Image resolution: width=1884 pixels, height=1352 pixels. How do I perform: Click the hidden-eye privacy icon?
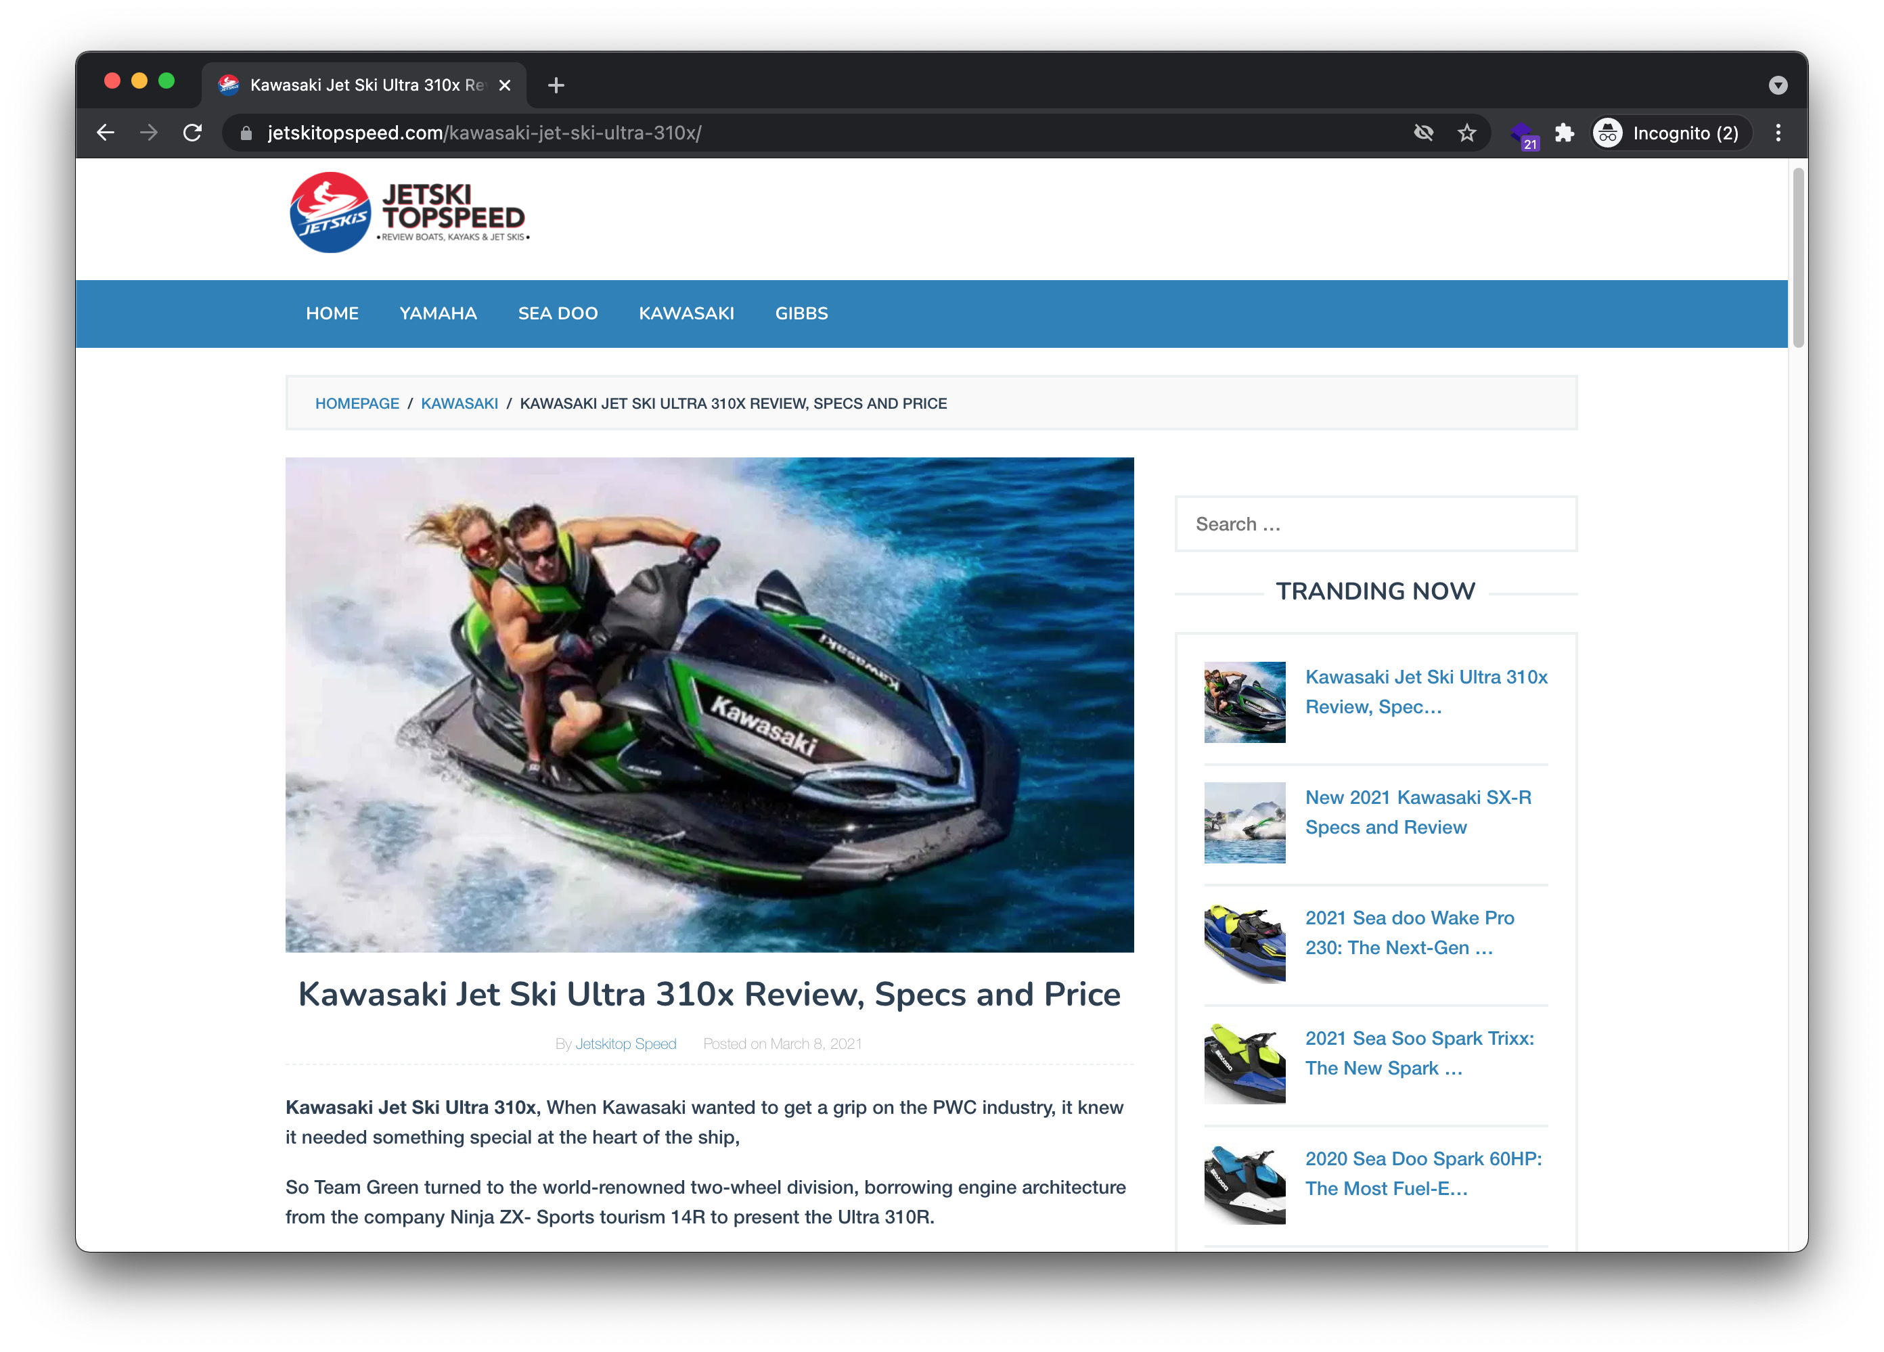[x=1424, y=133]
